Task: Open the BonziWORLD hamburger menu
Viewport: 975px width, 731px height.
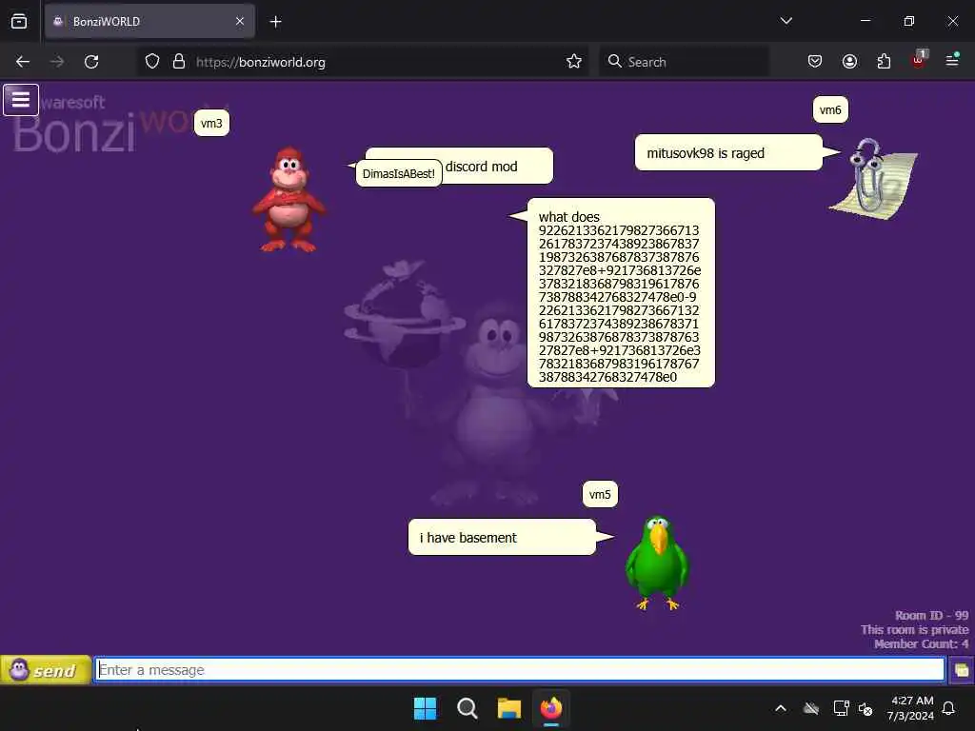Action: click(21, 100)
